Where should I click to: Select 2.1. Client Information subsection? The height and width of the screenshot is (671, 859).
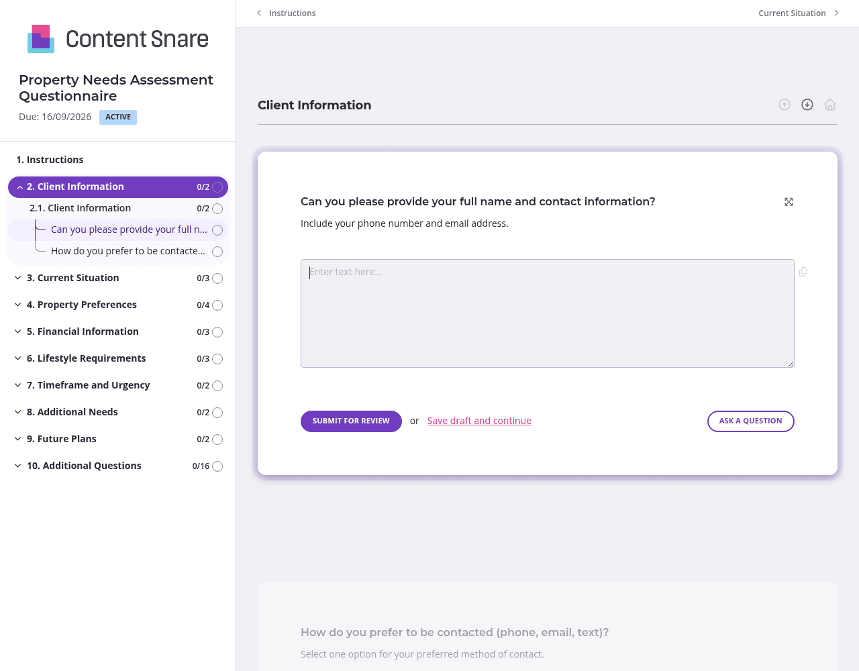80,208
